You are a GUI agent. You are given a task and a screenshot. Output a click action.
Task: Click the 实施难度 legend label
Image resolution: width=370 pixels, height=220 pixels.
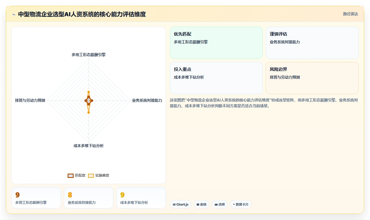point(102,175)
